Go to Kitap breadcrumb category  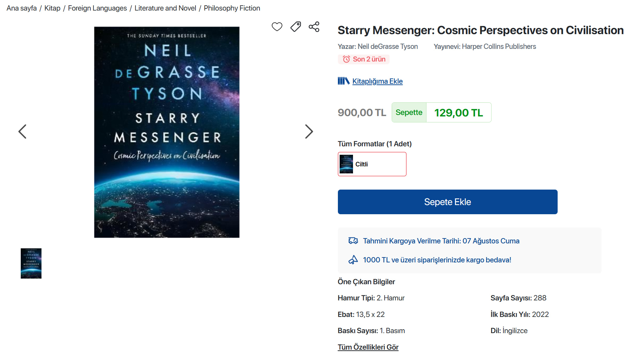point(52,8)
